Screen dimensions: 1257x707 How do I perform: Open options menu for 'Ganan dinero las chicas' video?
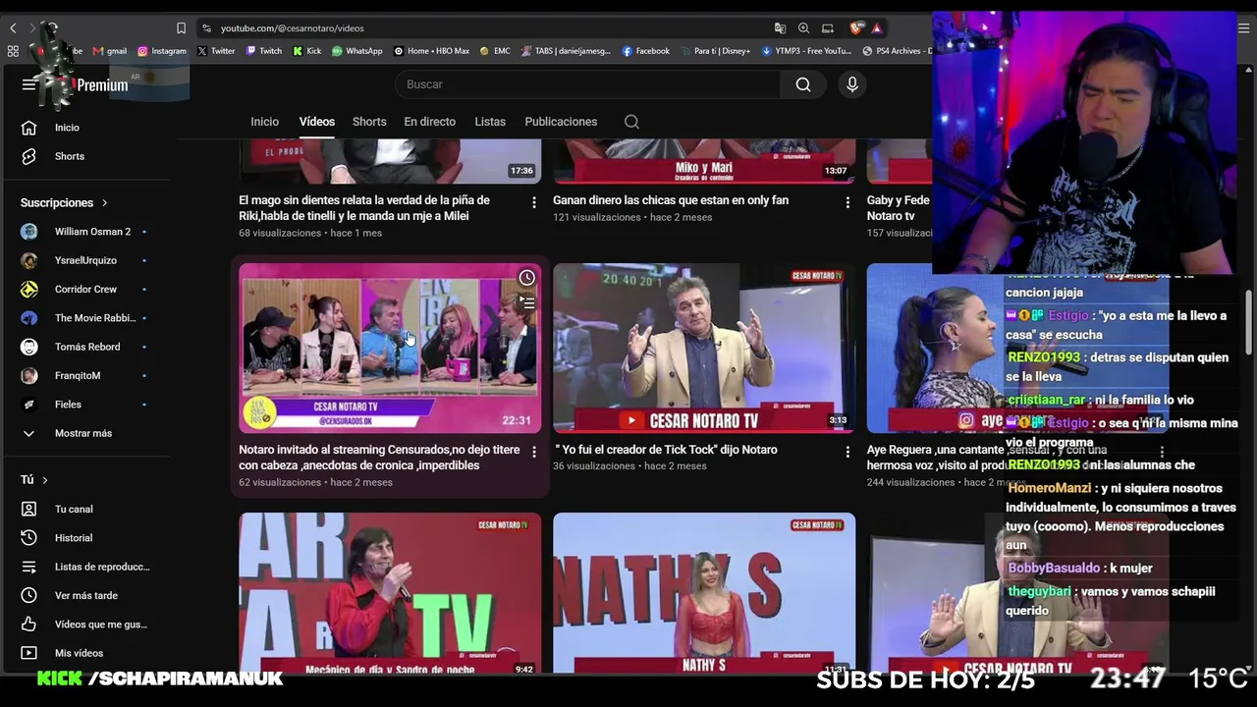tap(847, 202)
